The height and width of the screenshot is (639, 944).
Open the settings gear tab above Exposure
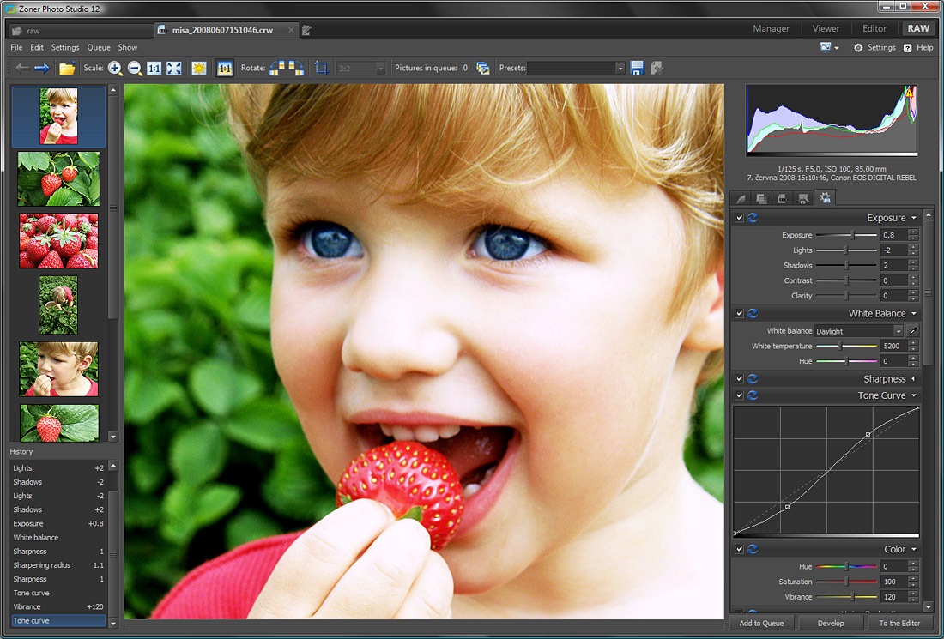click(825, 198)
